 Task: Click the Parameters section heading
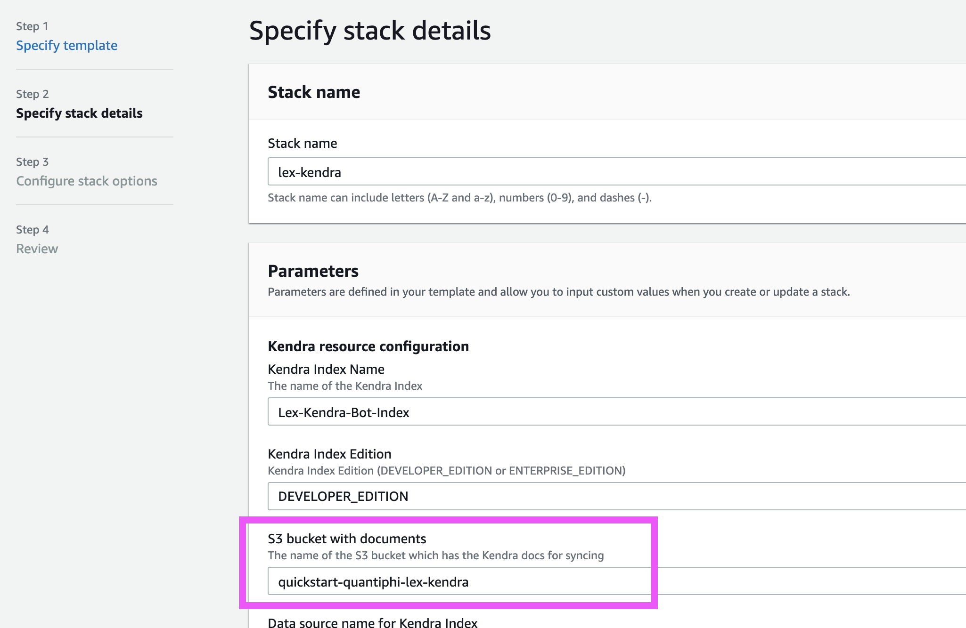313,271
